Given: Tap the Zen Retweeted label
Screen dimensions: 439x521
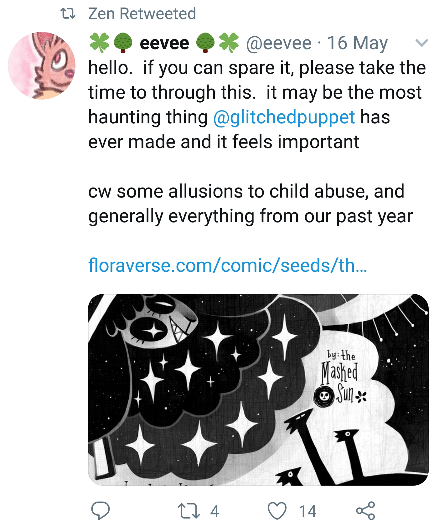Looking at the screenshot, I should click(142, 14).
